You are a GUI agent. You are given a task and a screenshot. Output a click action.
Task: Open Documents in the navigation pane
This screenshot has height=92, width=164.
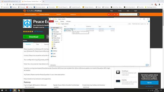point(56,32)
